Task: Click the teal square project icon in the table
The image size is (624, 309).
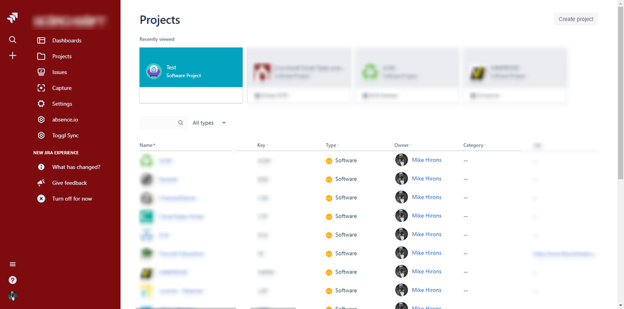Action: 146,217
